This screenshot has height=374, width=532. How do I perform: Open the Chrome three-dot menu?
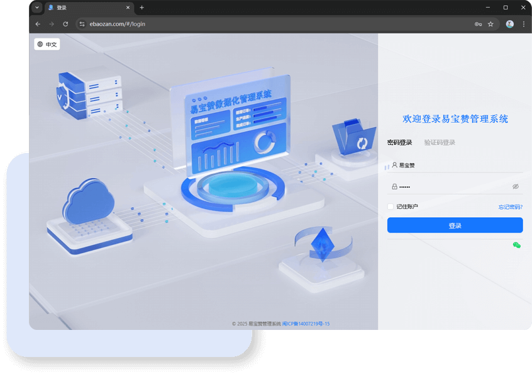point(523,24)
